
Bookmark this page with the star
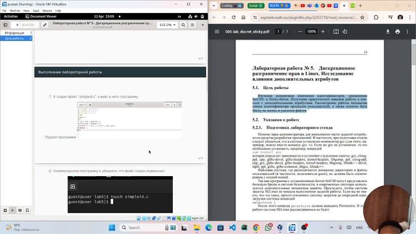(x=362, y=18)
